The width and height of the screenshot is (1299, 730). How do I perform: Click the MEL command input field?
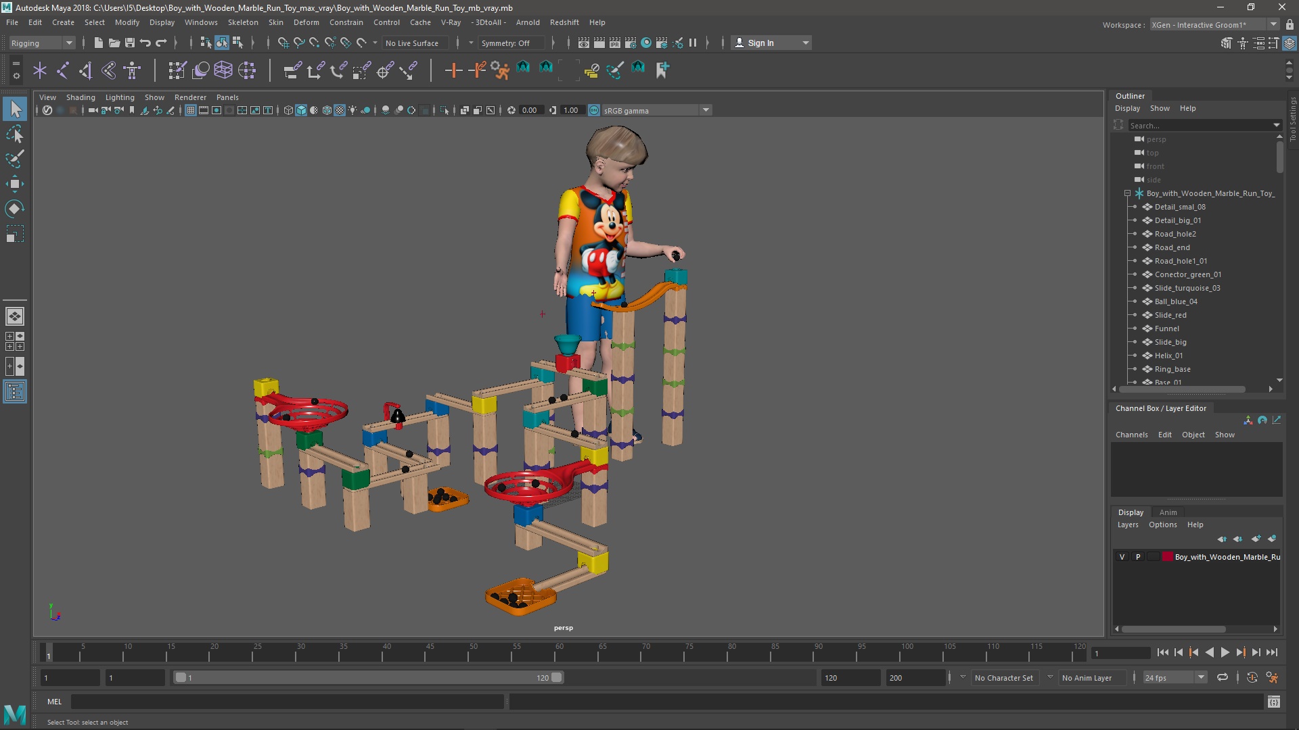click(x=288, y=702)
